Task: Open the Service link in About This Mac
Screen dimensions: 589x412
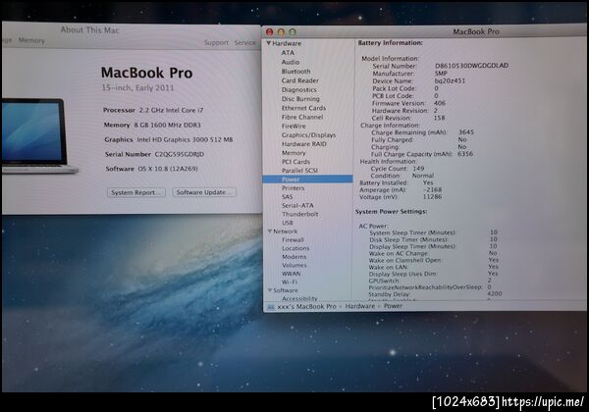Action: 244,43
